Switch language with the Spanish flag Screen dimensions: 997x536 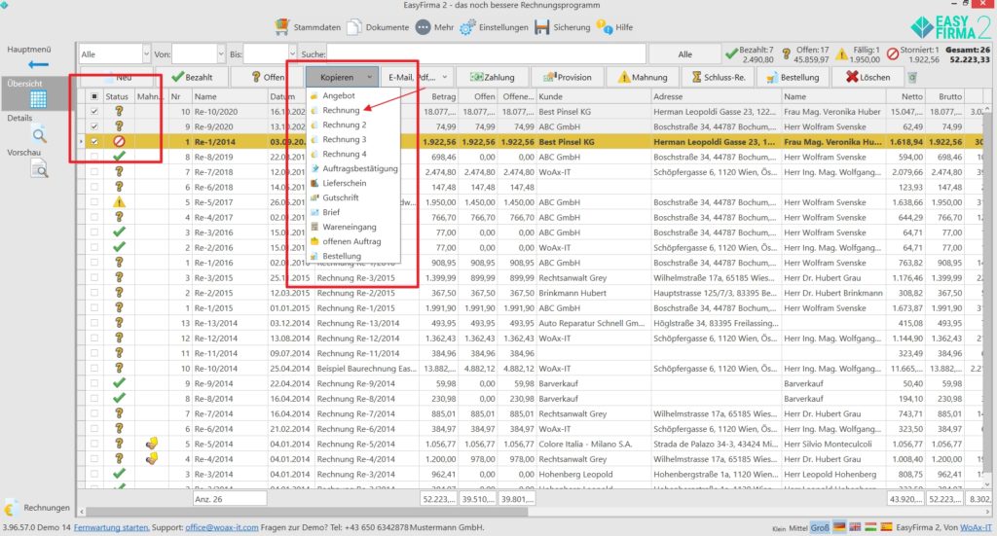coord(886,527)
